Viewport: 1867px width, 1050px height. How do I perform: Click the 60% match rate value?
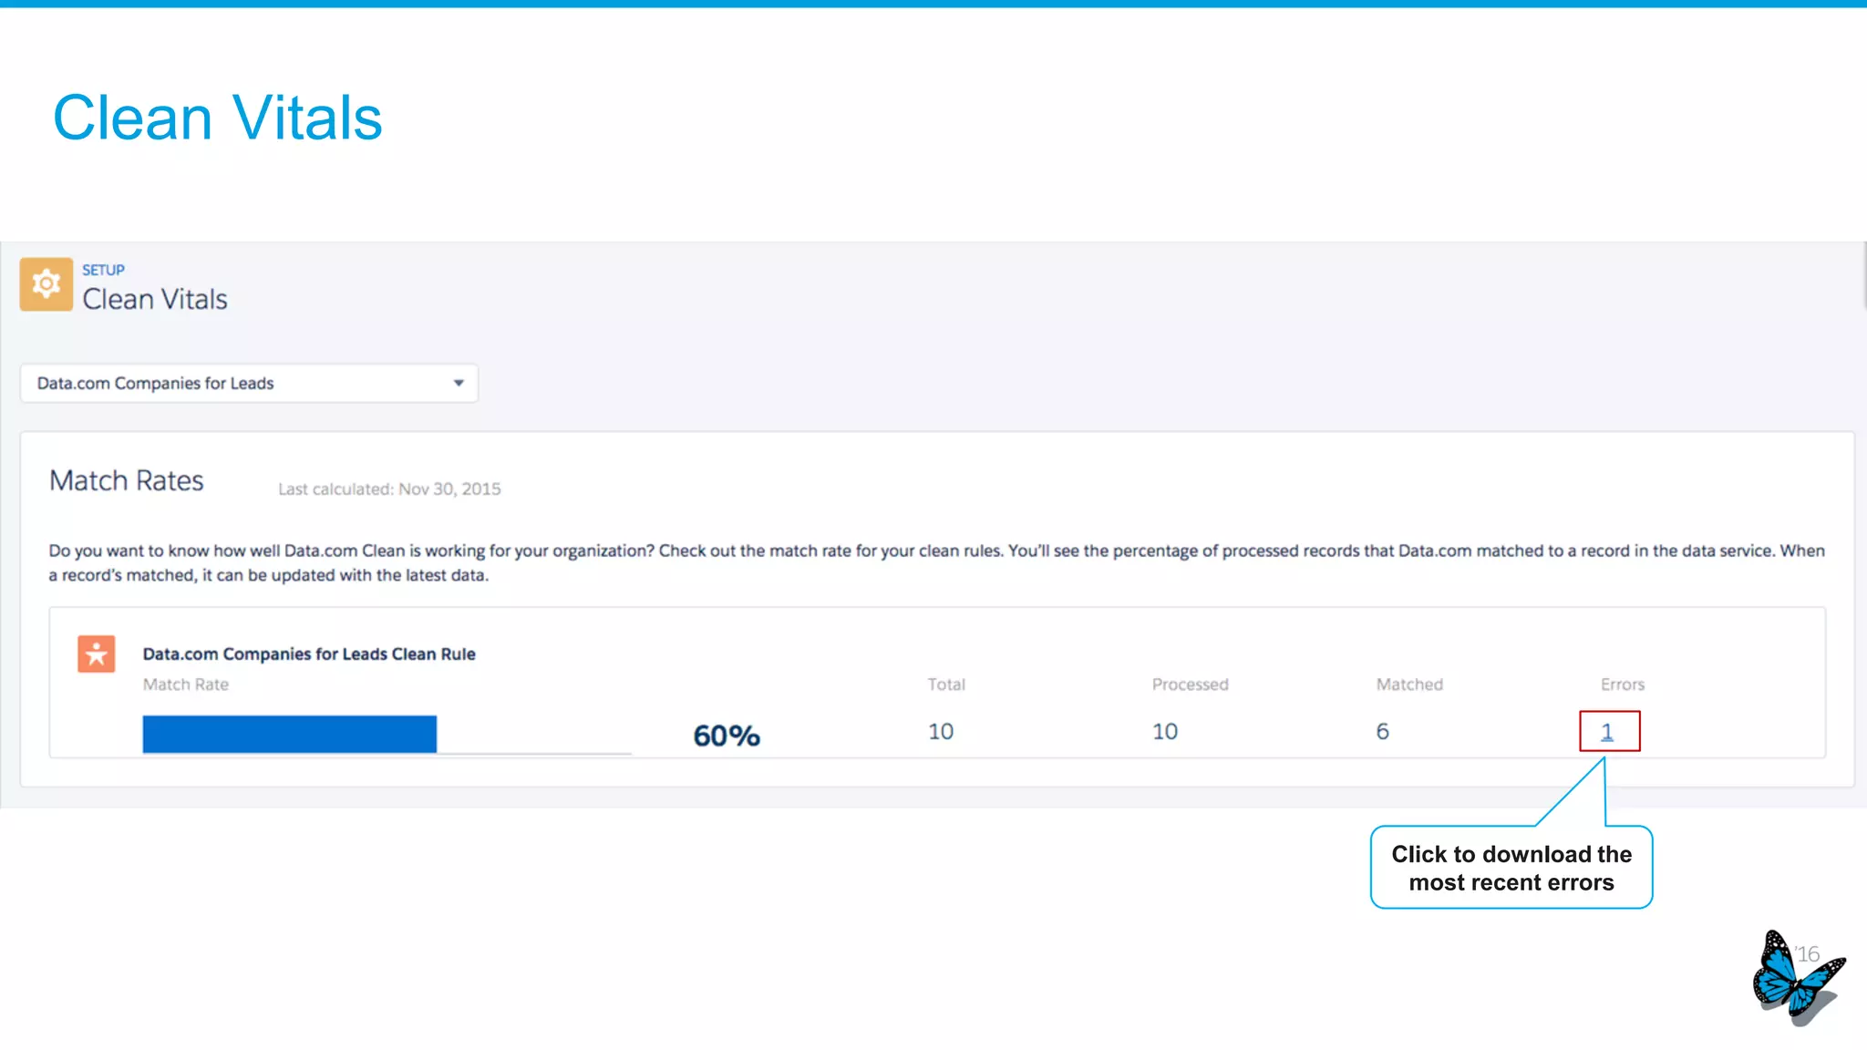[x=727, y=736]
